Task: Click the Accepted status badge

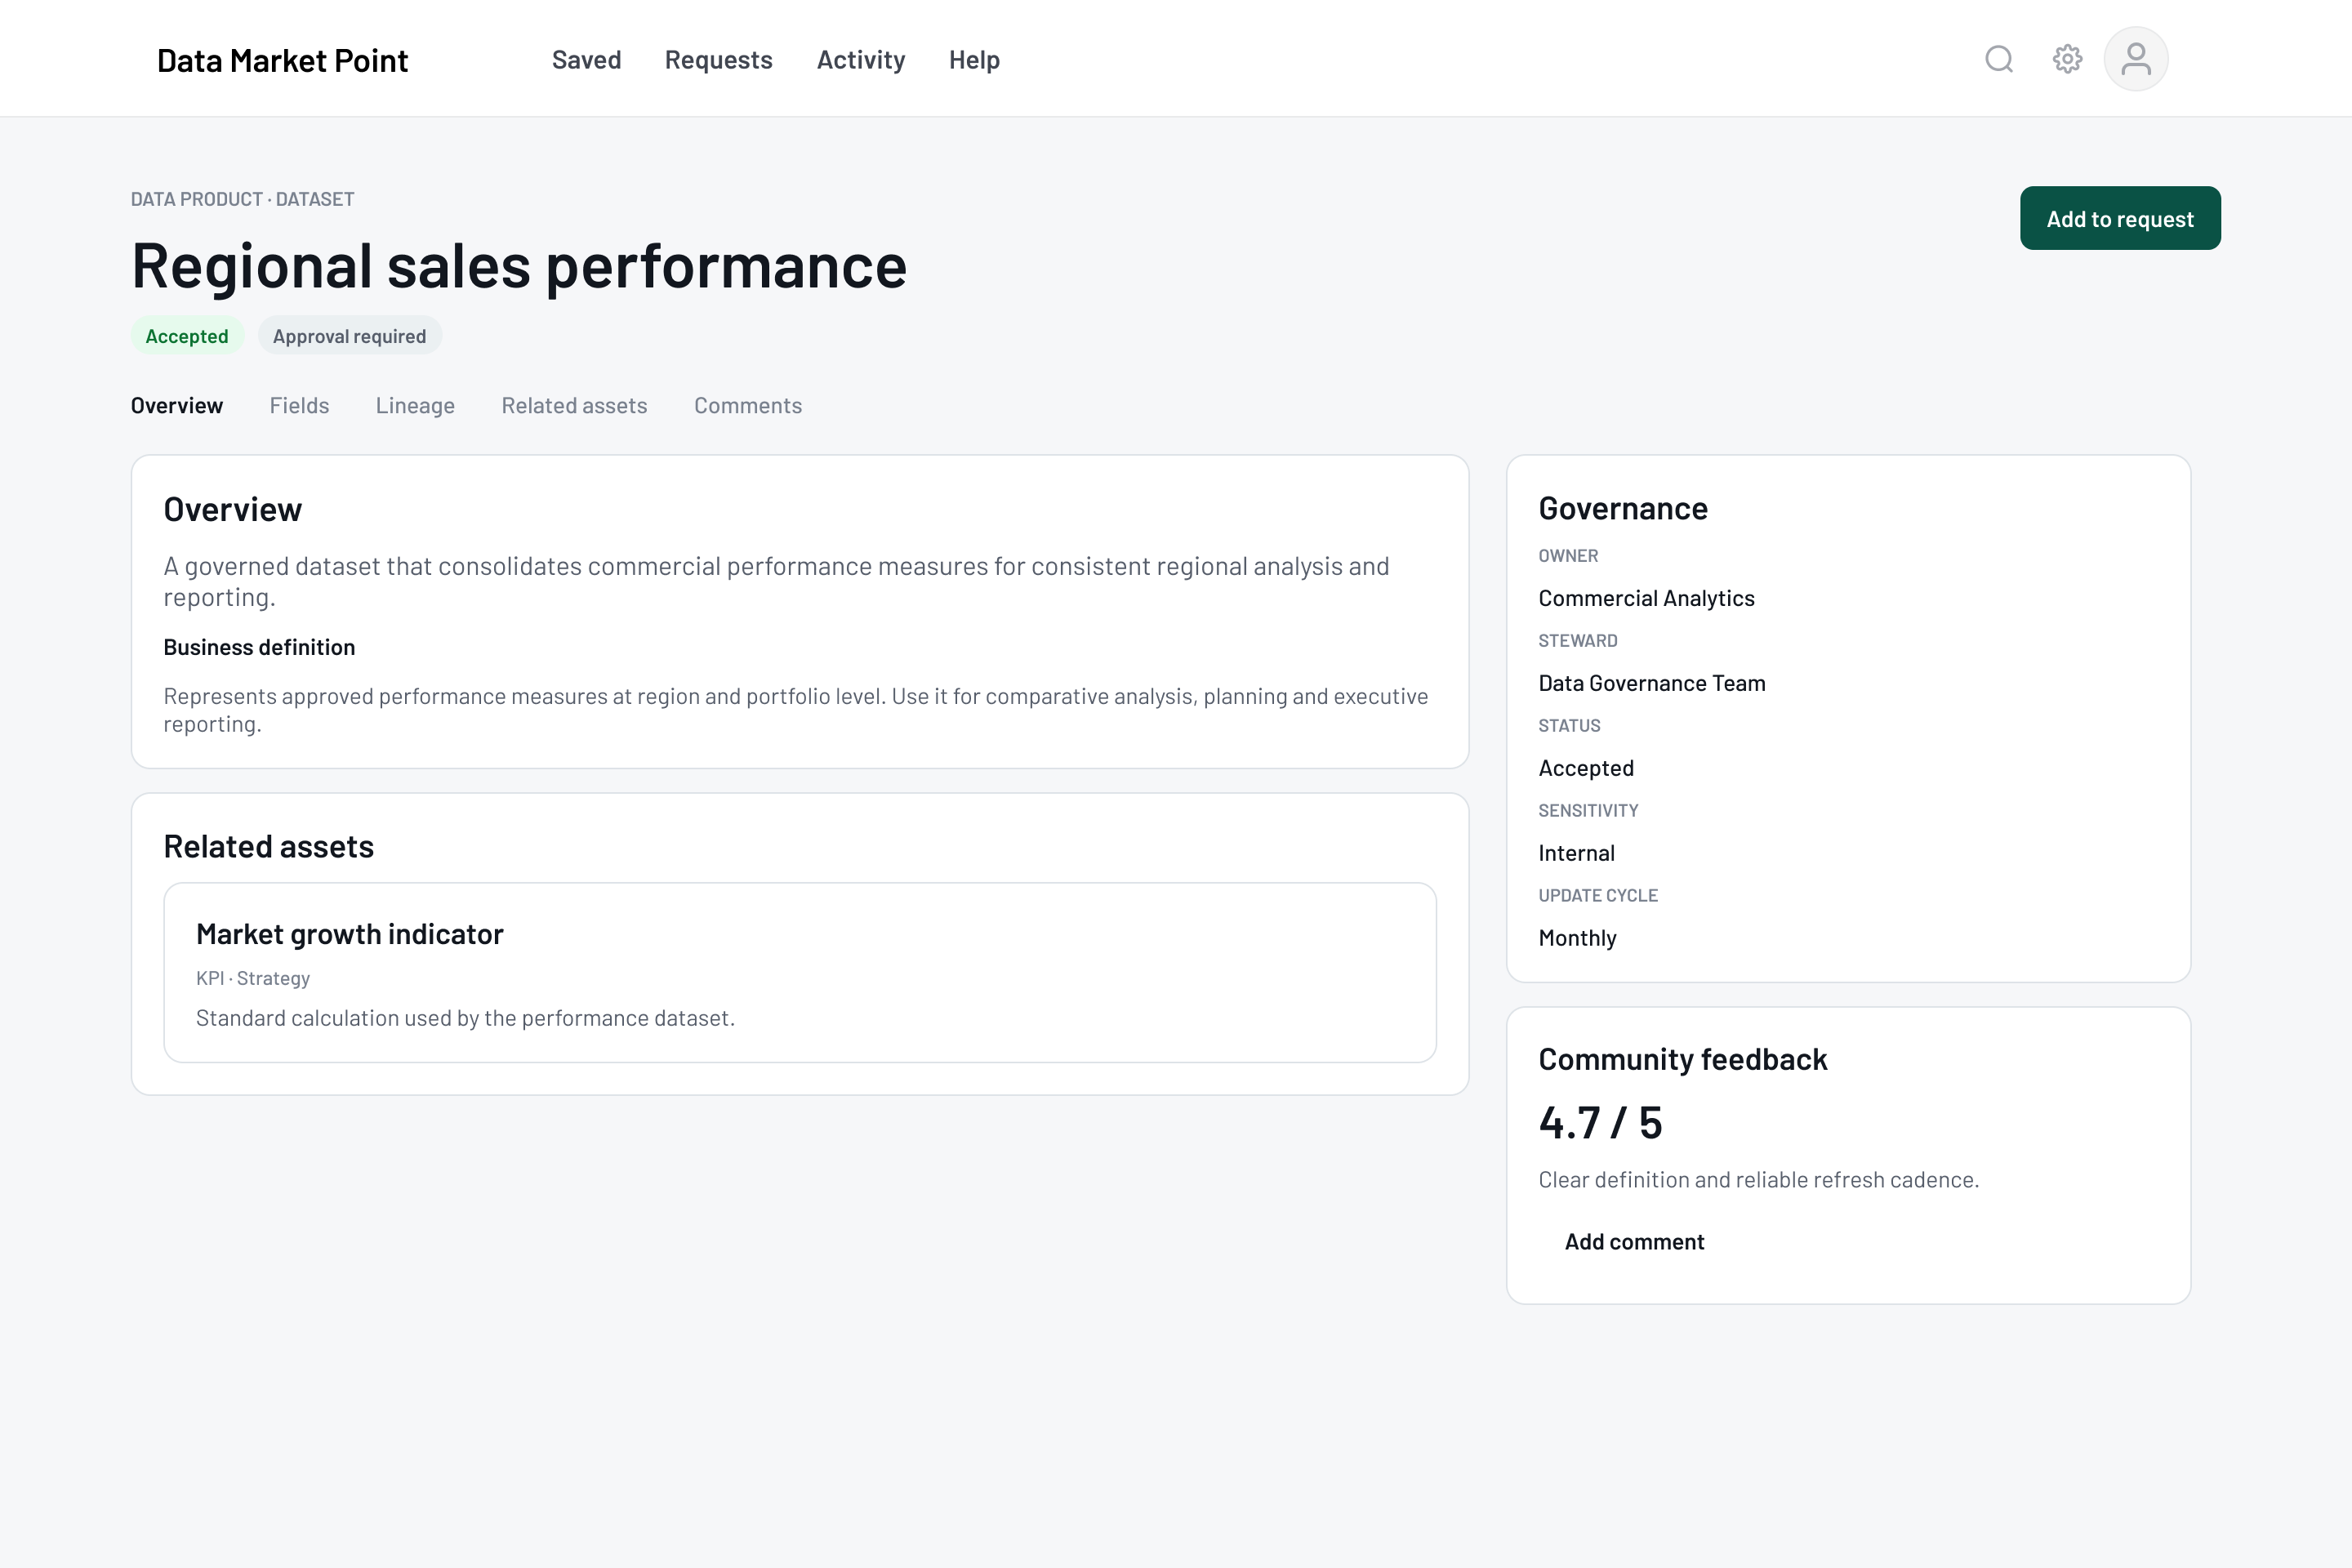Action: 187,336
